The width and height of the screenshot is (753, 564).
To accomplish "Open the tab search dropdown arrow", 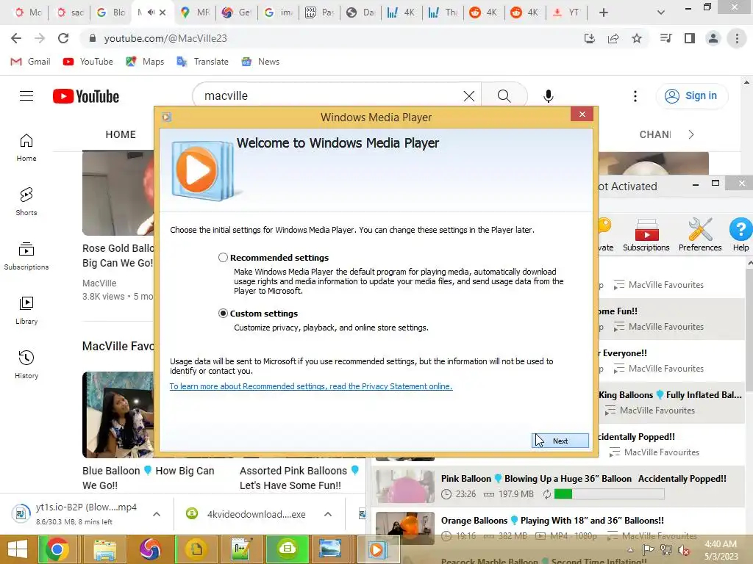I will [x=661, y=12].
